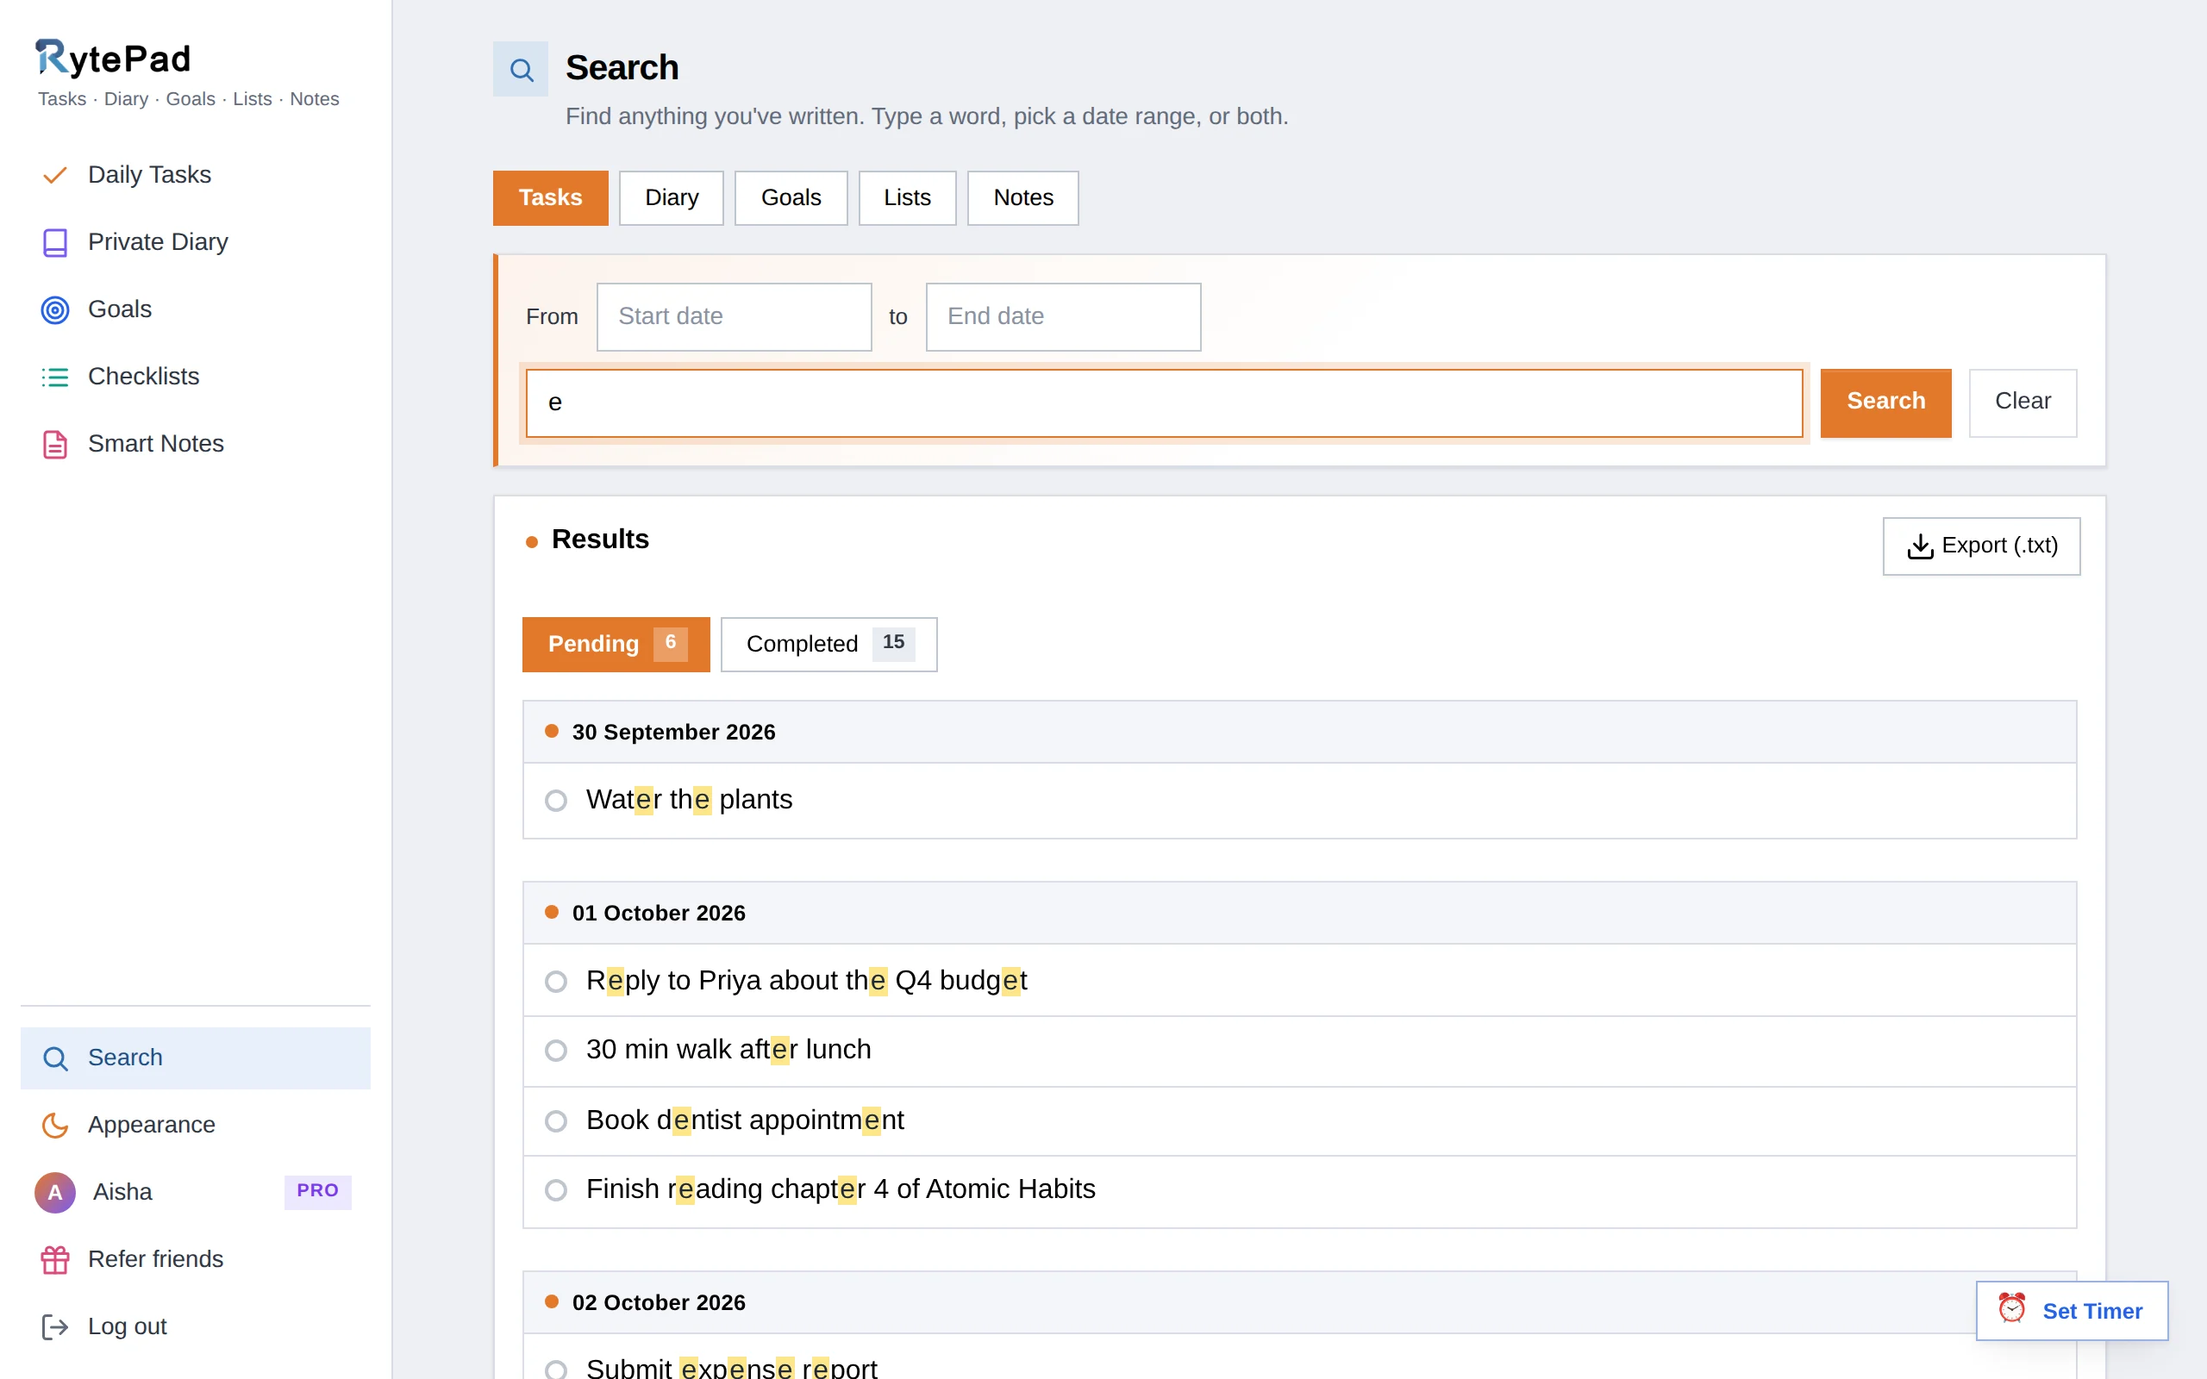Image resolution: width=2207 pixels, height=1379 pixels.
Task: Click the magnifier icon beside Search heading
Action: tap(521, 69)
